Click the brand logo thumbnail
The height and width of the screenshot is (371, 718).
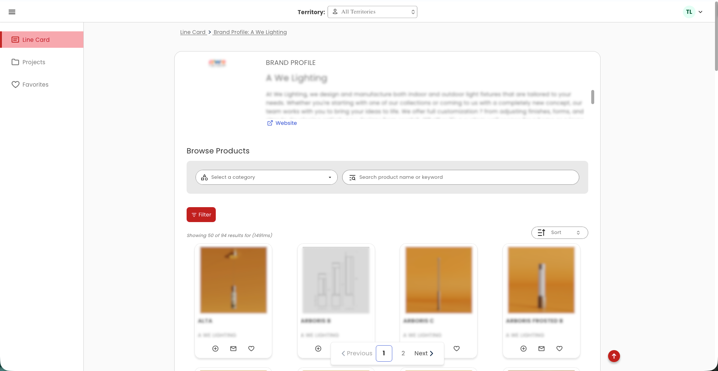217,63
